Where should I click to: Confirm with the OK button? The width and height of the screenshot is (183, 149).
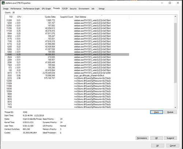pos(158,146)
